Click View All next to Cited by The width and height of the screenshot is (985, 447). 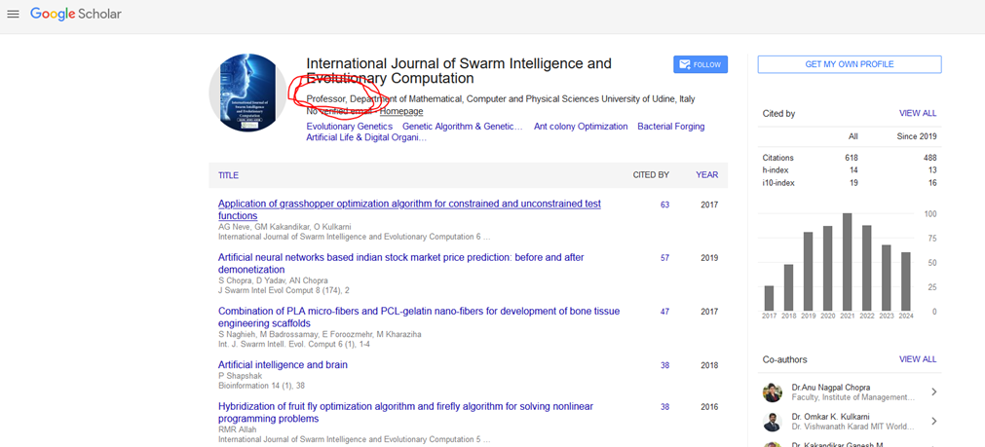click(x=918, y=114)
